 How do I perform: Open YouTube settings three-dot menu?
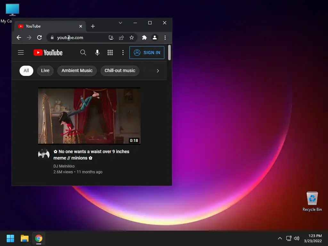pyautogui.click(x=123, y=53)
